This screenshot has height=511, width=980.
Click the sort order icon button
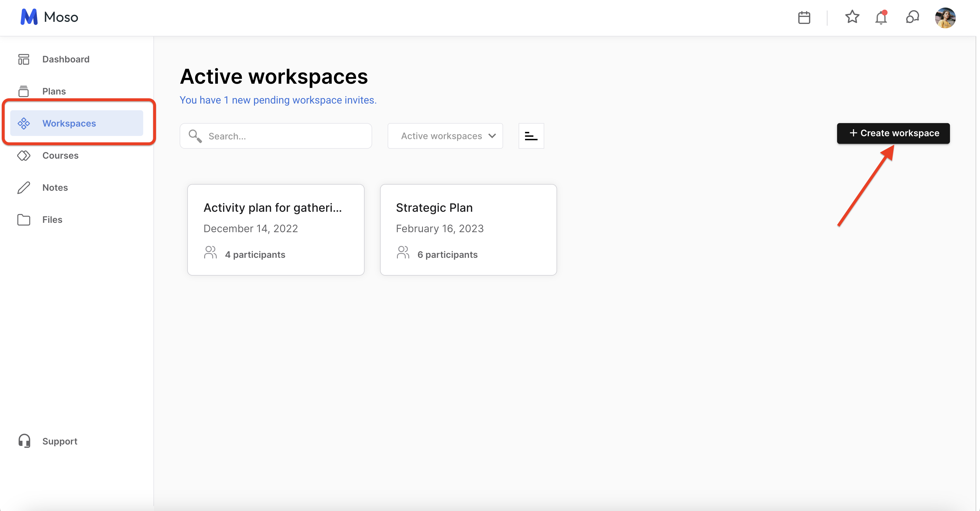531,136
